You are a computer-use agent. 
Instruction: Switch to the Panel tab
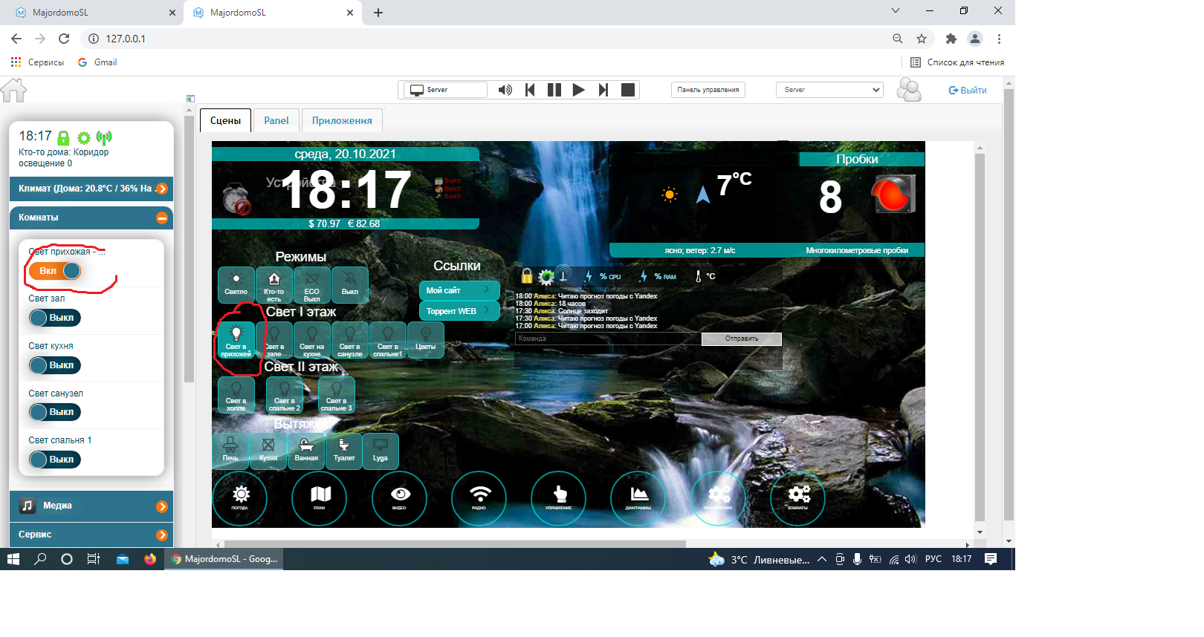276,120
